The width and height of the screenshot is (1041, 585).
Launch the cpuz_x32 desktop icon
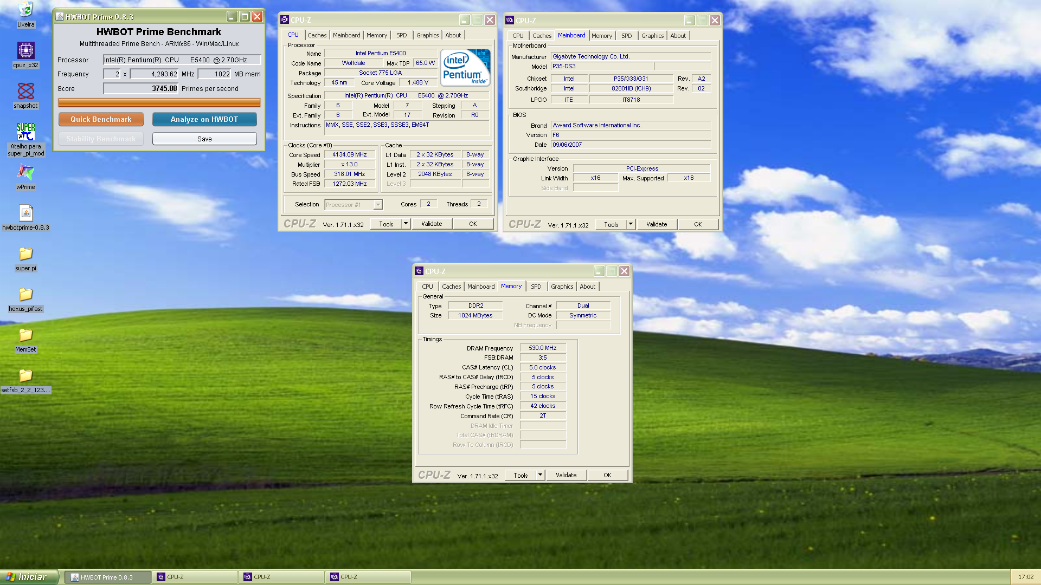25,51
